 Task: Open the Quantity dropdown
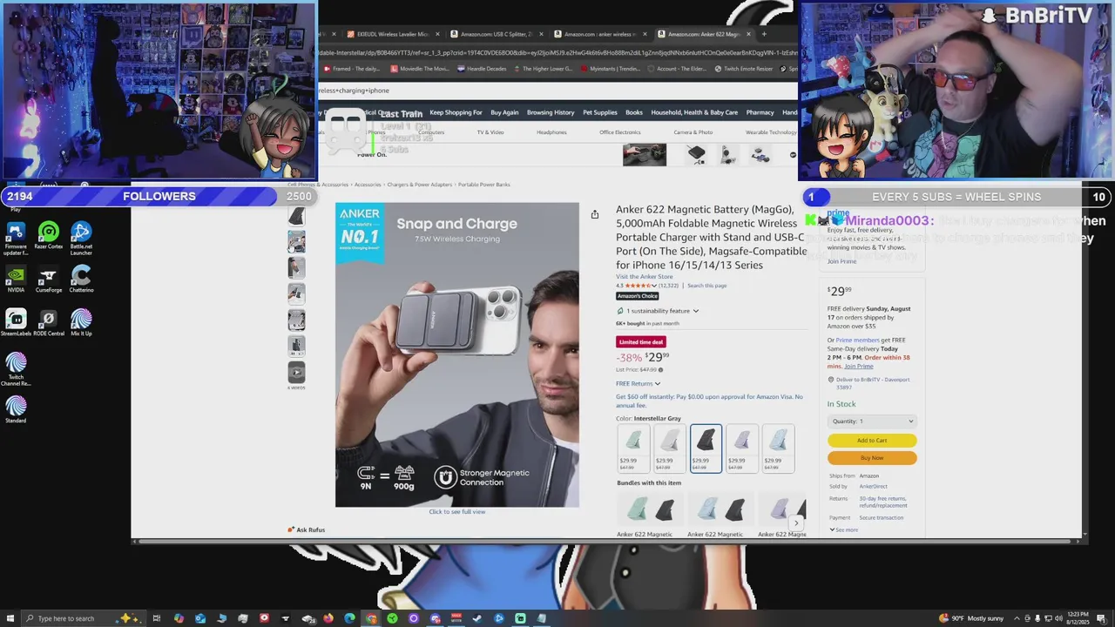(872, 421)
